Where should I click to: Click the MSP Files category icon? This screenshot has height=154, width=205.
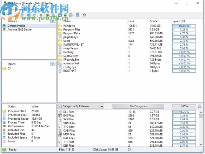(60, 134)
